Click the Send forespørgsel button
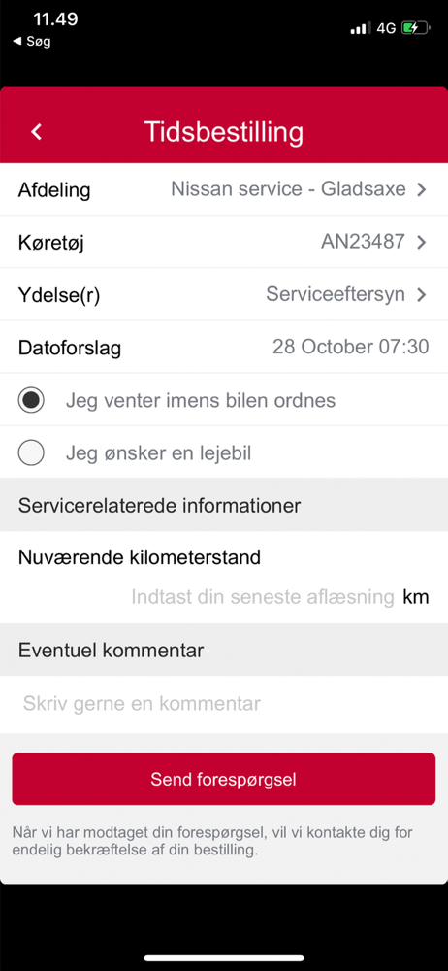The height and width of the screenshot is (971, 448). click(224, 779)
